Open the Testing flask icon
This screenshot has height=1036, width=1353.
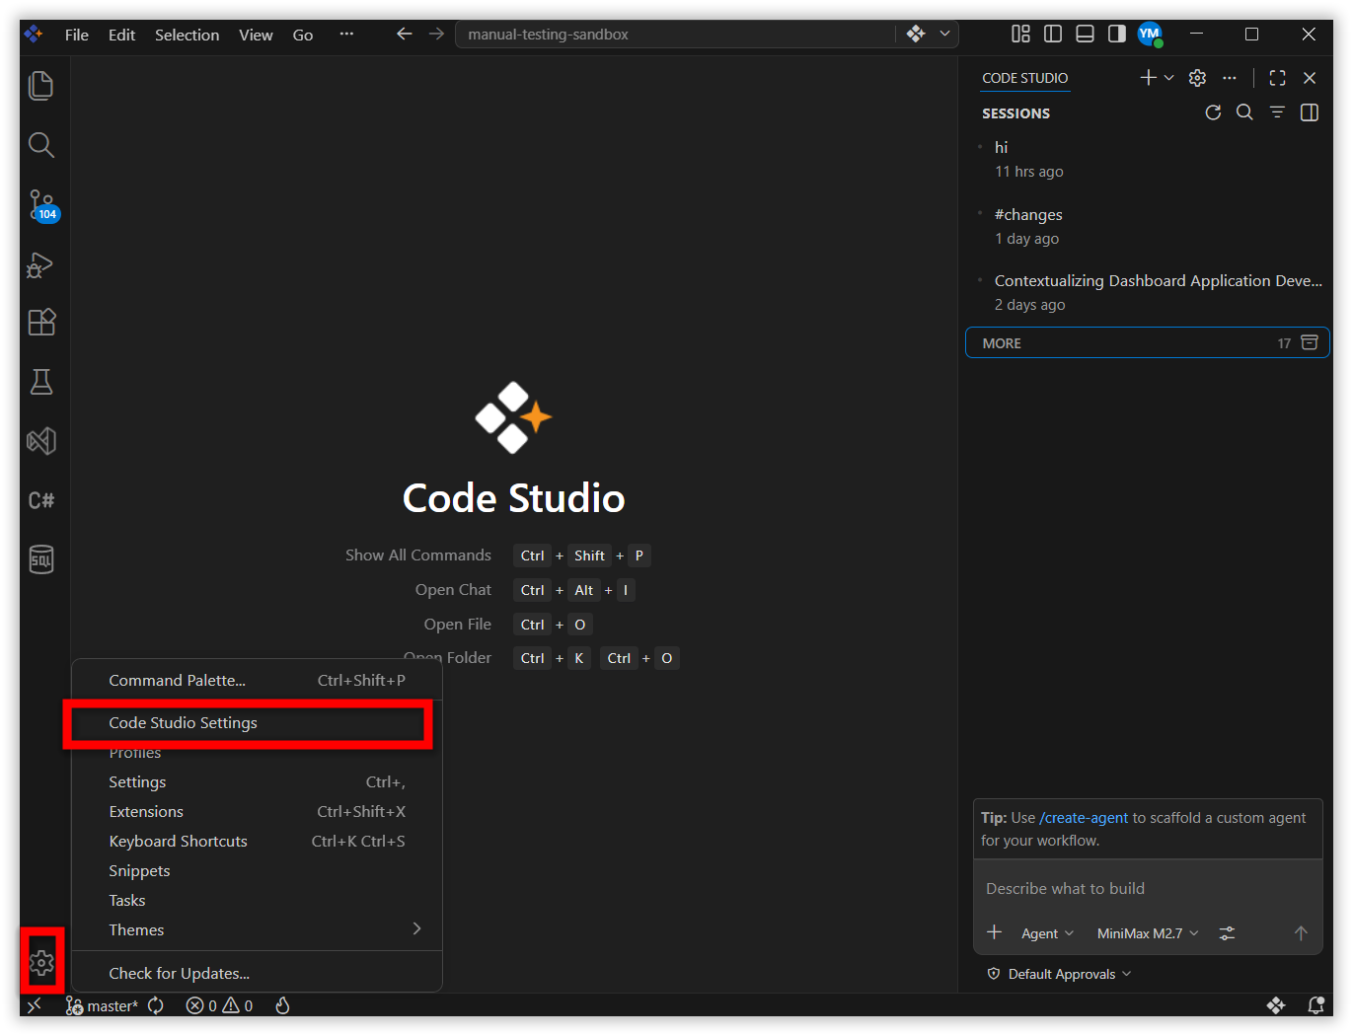point(41,382)
